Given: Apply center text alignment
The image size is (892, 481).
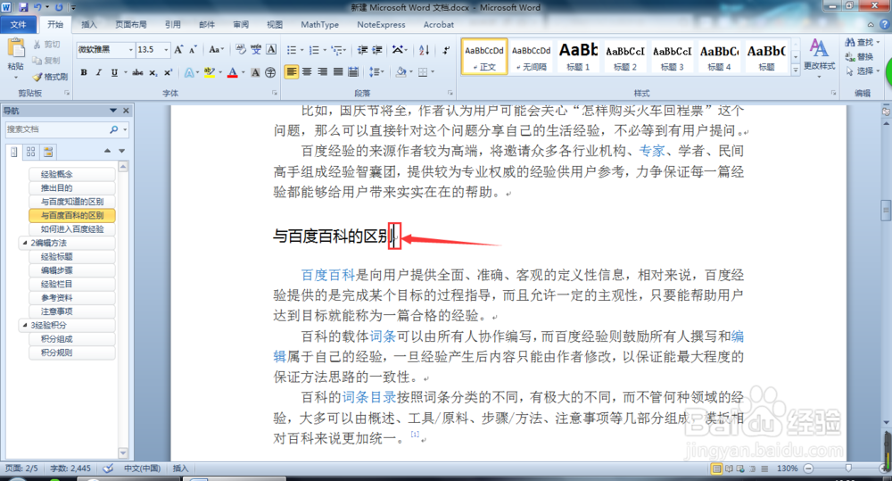Looking at the screenshot, I should 307,72.
